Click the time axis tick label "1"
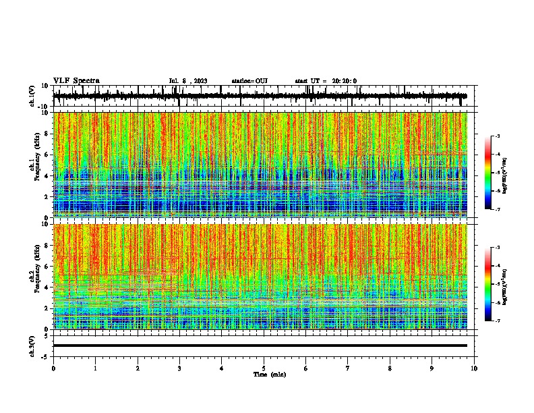The image size is (534, 413). tap(95, 368)
